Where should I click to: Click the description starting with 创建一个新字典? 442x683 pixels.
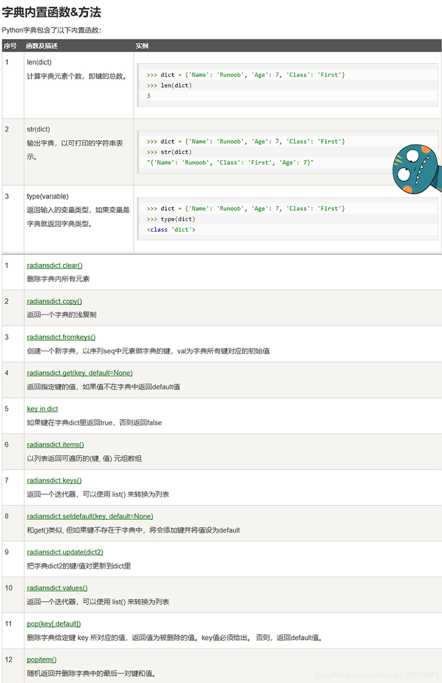pyautogui.click(x=148, y=351)
